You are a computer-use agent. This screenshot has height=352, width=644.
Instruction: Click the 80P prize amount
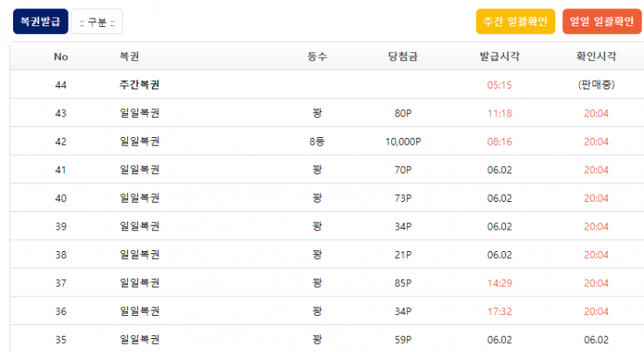tap(403, 113)
